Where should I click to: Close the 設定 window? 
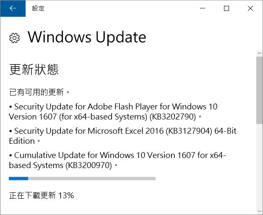[x=250, y=8]
